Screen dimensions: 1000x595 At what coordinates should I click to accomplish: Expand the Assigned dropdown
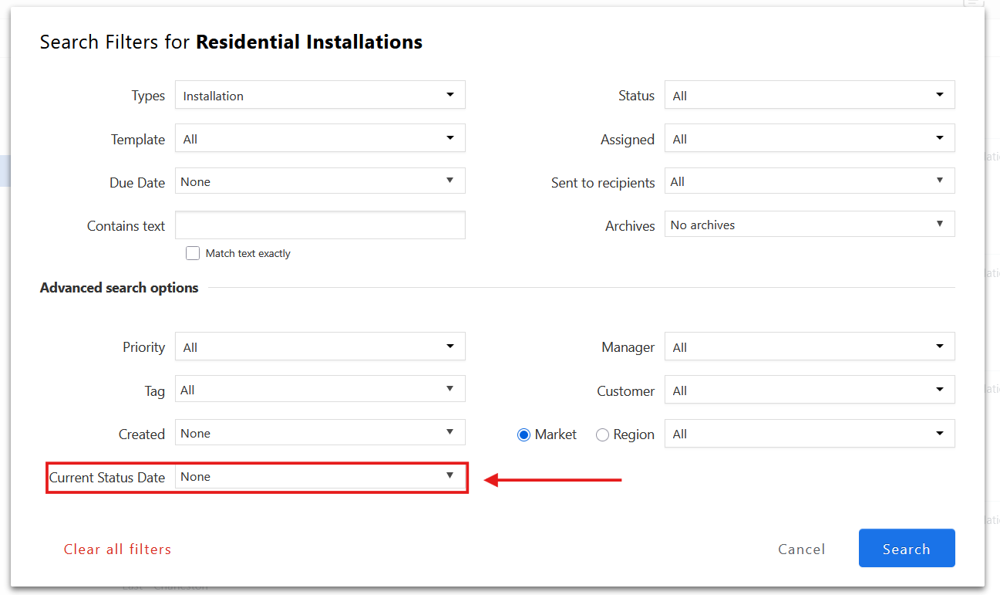point(810,139)
